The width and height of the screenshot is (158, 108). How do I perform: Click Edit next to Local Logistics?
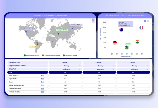point(42,75)
